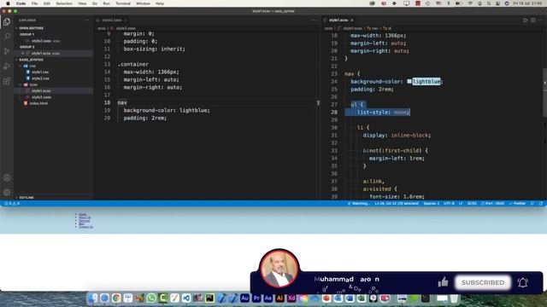Open the Extensions view
Viewport: 547px width, 307px height.
[7, 81]
